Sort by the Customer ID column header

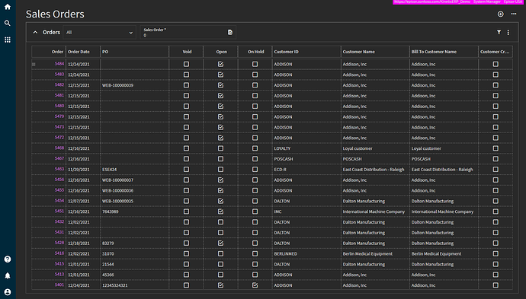click(286, 52)
